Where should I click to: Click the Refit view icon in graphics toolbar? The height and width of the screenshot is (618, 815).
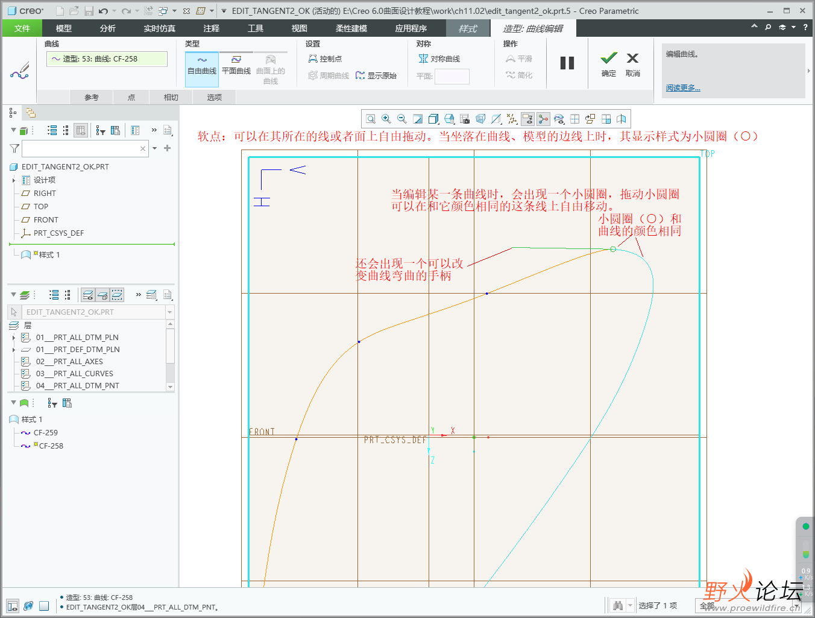[371, 119]
